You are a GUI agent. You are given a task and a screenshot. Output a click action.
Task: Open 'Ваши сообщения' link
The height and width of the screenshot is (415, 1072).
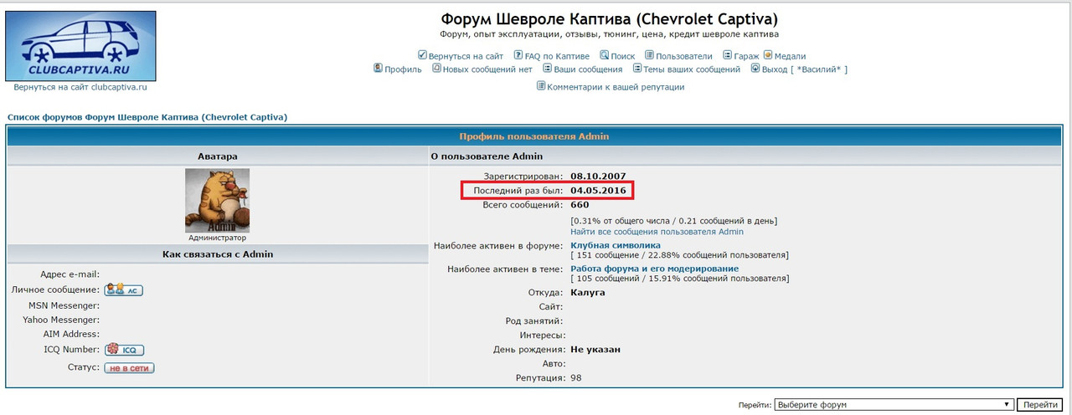tap(588, 69)
